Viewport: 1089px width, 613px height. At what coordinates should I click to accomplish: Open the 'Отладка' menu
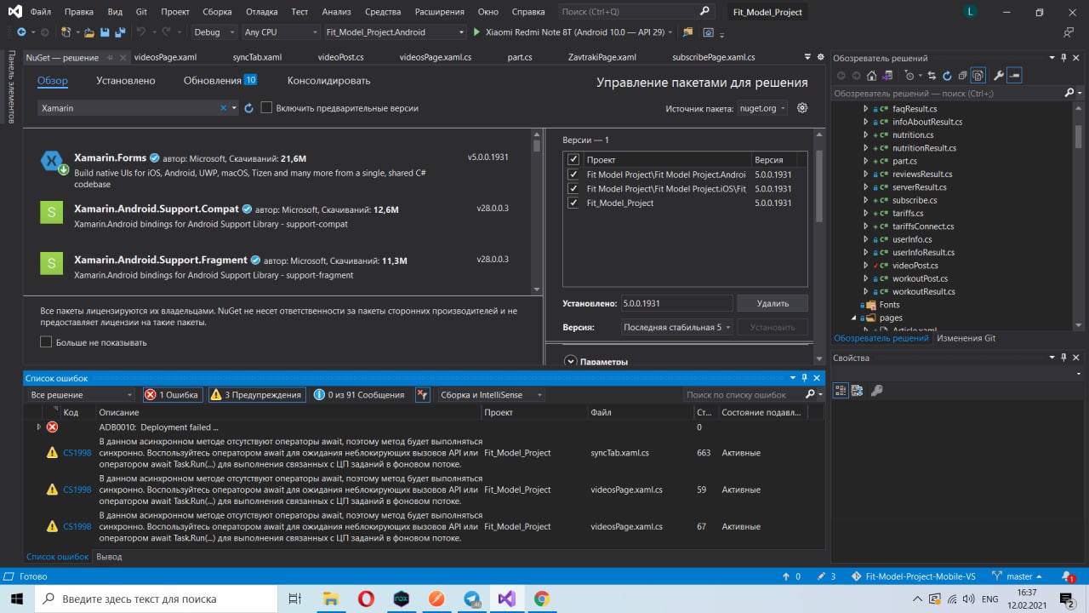point(263,12)
